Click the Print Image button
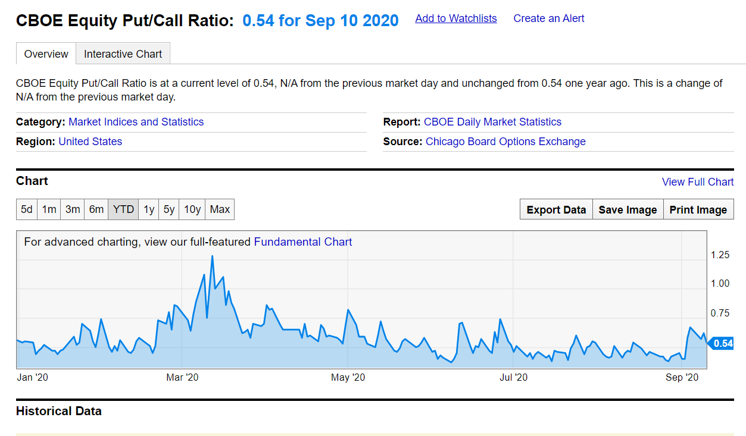746x436 pixels. [x=698, y=209]
